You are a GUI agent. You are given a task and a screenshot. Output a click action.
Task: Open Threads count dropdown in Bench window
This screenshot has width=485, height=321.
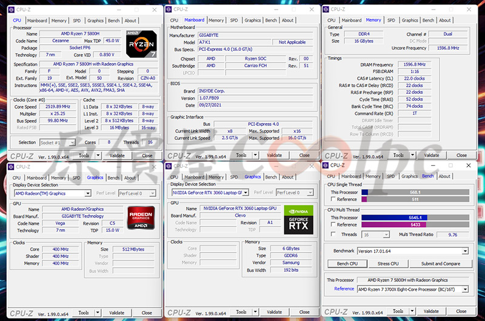click(x=386, y=235)
